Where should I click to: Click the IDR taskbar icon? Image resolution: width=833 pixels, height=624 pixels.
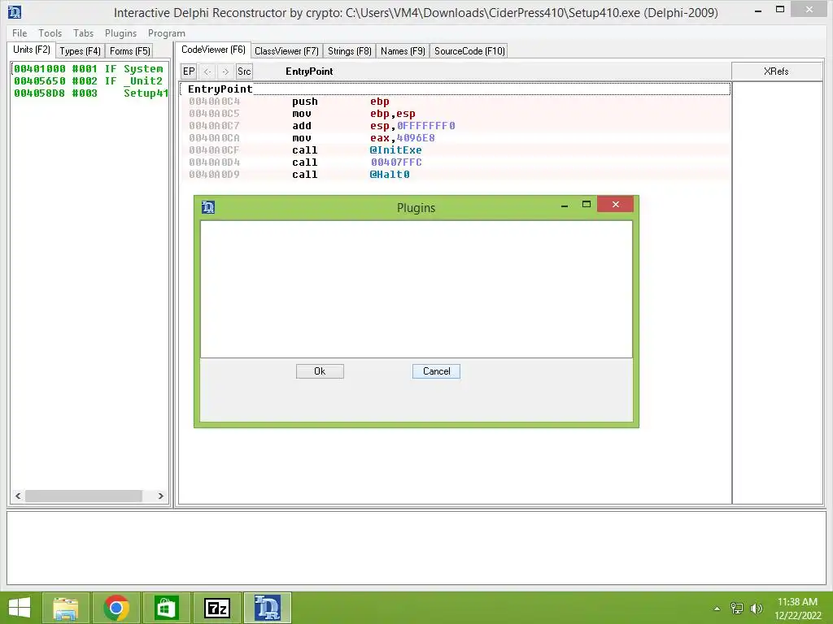pyautogui.click(x=267, y=608)
